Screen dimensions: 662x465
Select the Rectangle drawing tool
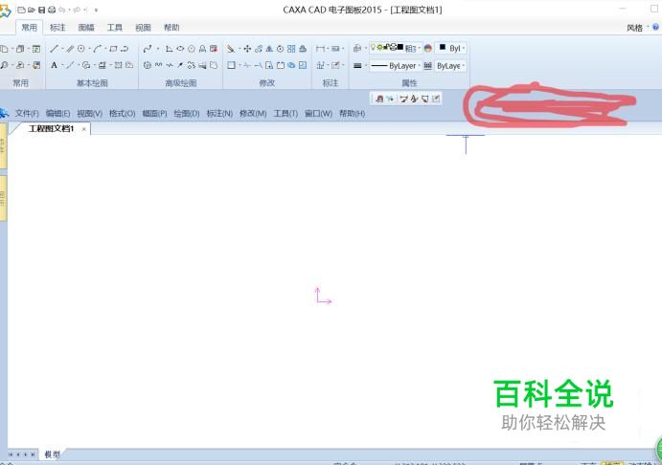pos(113,49)
